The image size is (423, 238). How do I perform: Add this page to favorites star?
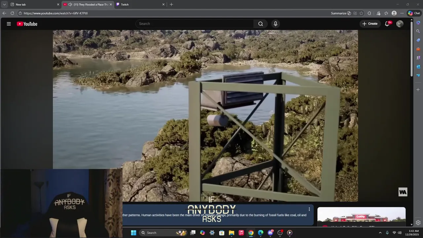[362, 13]
